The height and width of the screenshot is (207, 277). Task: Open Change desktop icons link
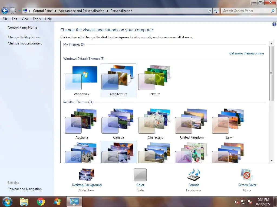click(24, 37)
